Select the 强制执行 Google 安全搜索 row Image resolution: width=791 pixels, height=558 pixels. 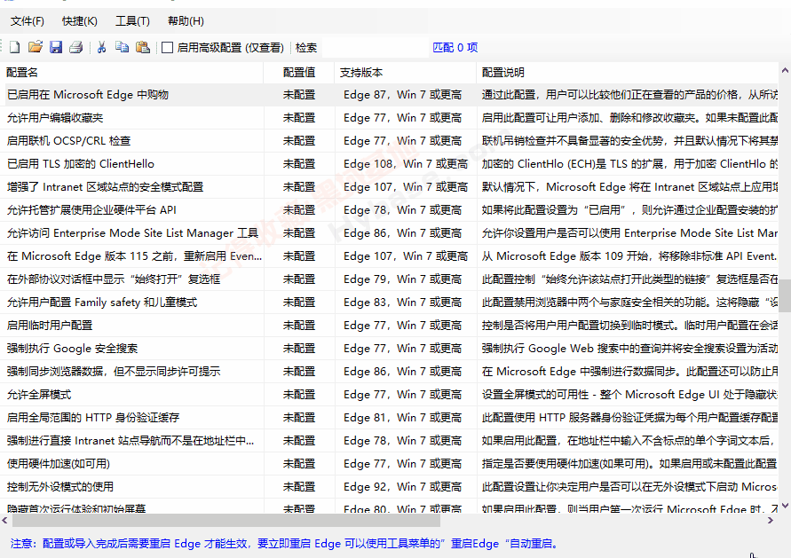point(389,349)
